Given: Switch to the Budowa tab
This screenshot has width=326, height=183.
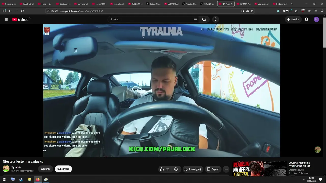Looking at the screenshot, I should pyautogui.click(x=280, y=4).
